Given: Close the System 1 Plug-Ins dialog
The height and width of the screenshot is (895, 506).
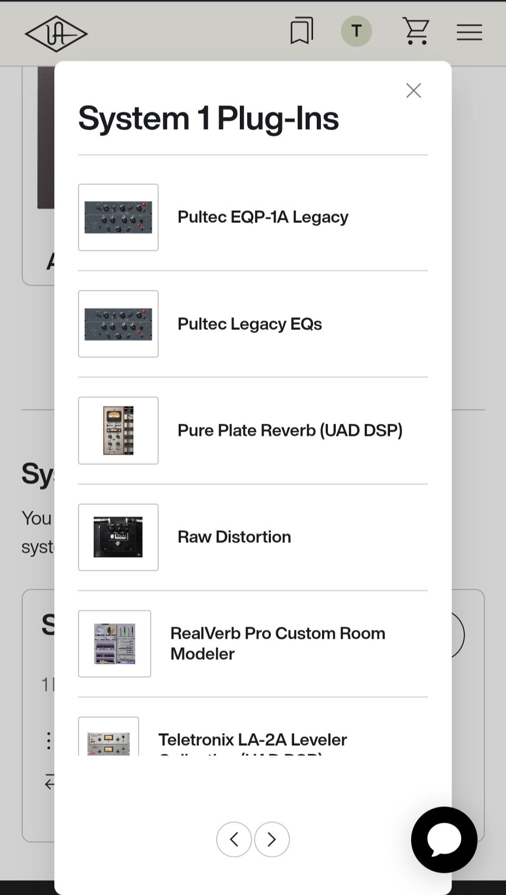Looking at the screenshot, I should tap(414, 91).
